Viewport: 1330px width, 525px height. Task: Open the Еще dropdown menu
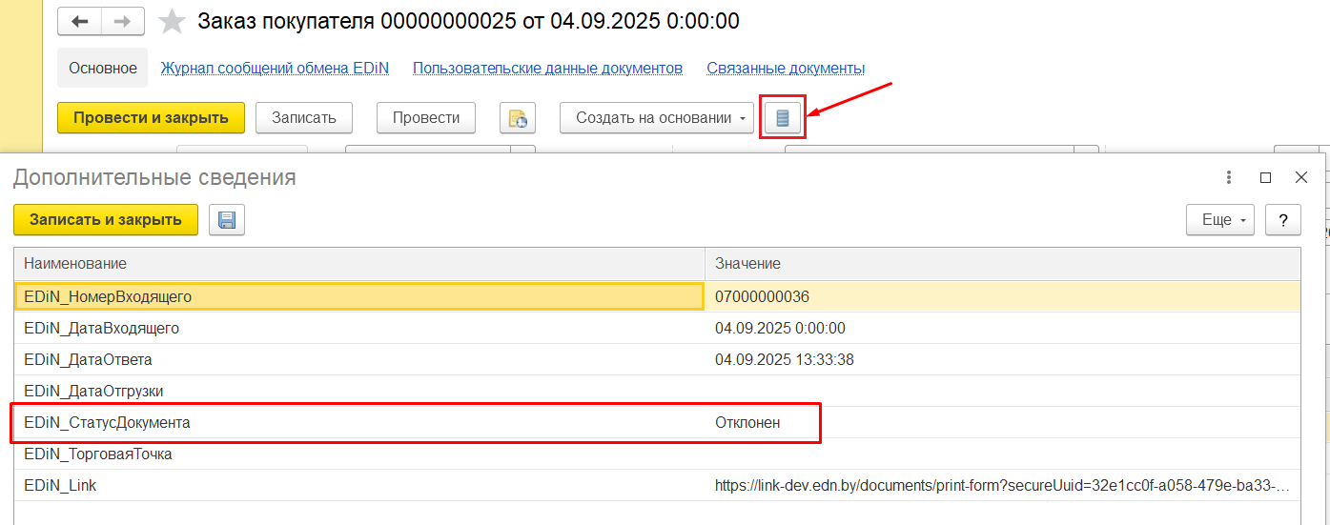point(1220,220)
